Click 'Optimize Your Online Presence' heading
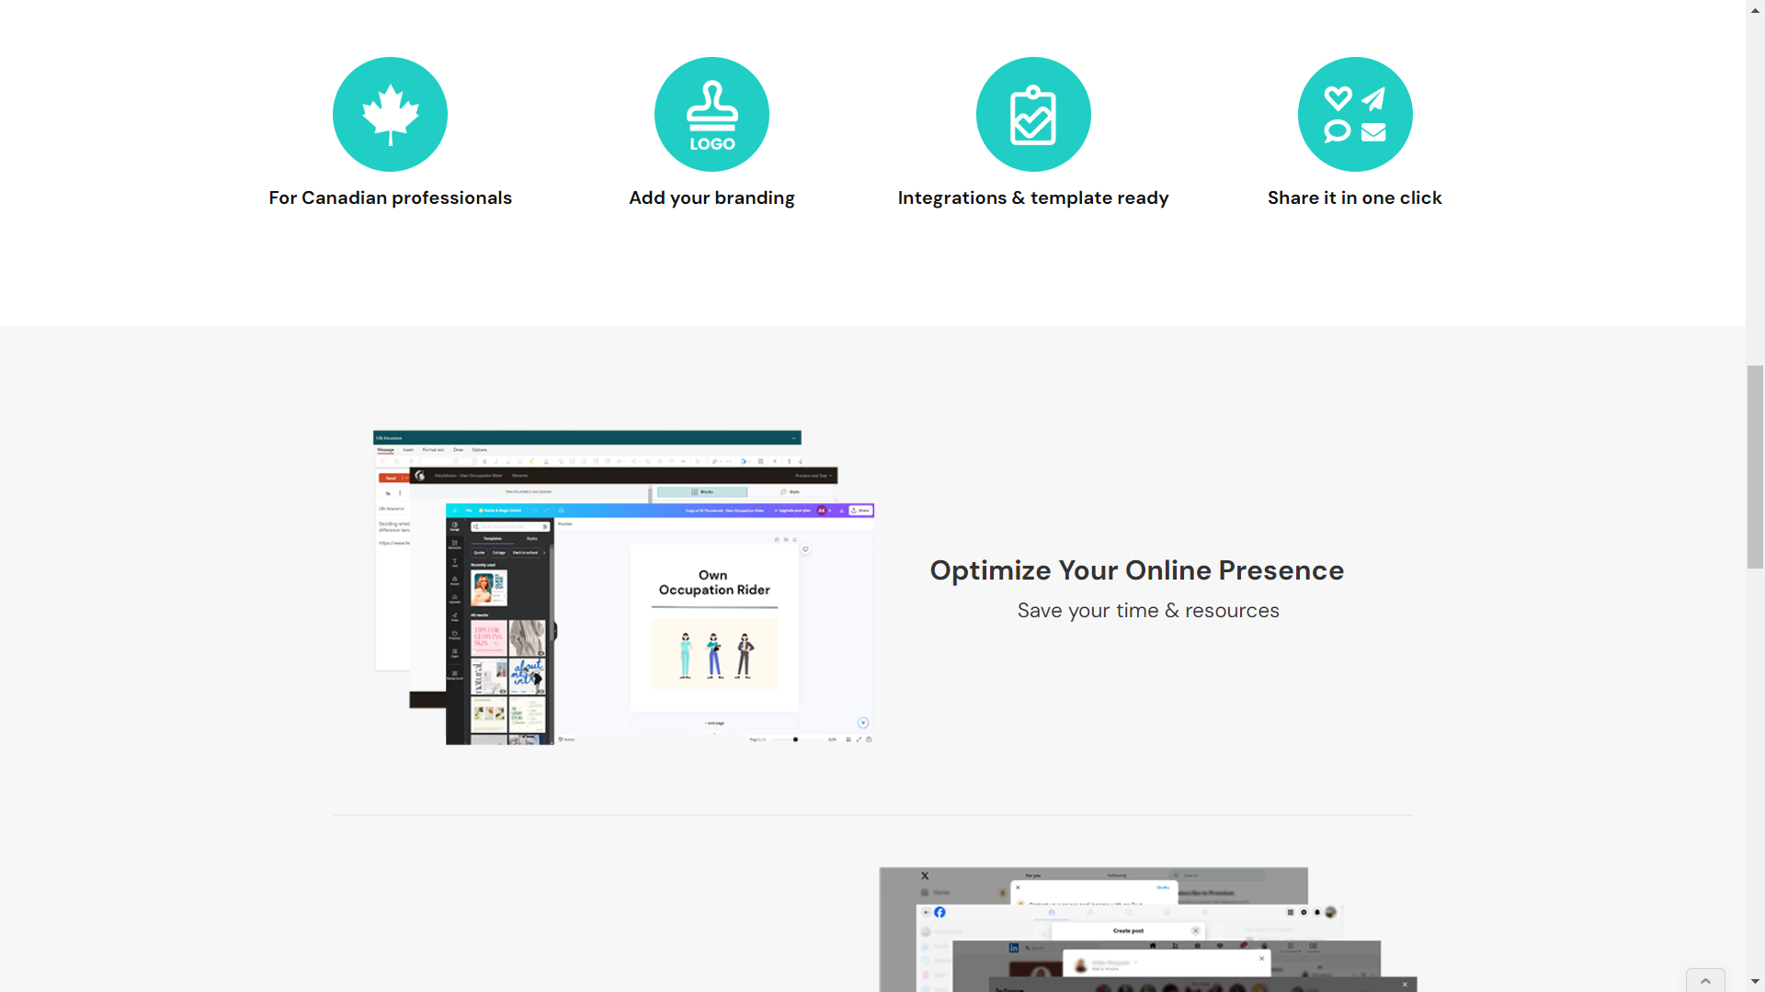1765x992 pixels. [x=1136, y=569]
